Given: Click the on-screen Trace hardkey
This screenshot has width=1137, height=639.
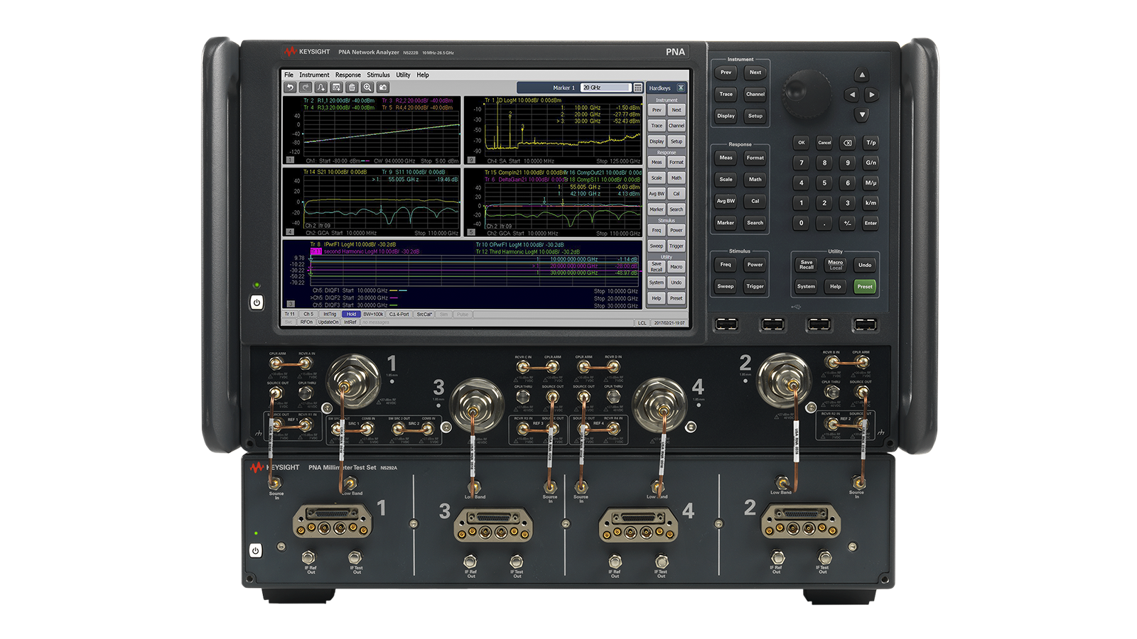Looking at the screenshot, I should pos(657,126).
